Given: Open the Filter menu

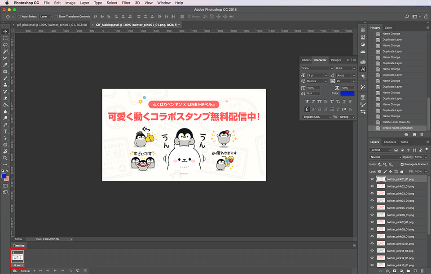Looking at the screenshot, I should (x=126, y=3).
